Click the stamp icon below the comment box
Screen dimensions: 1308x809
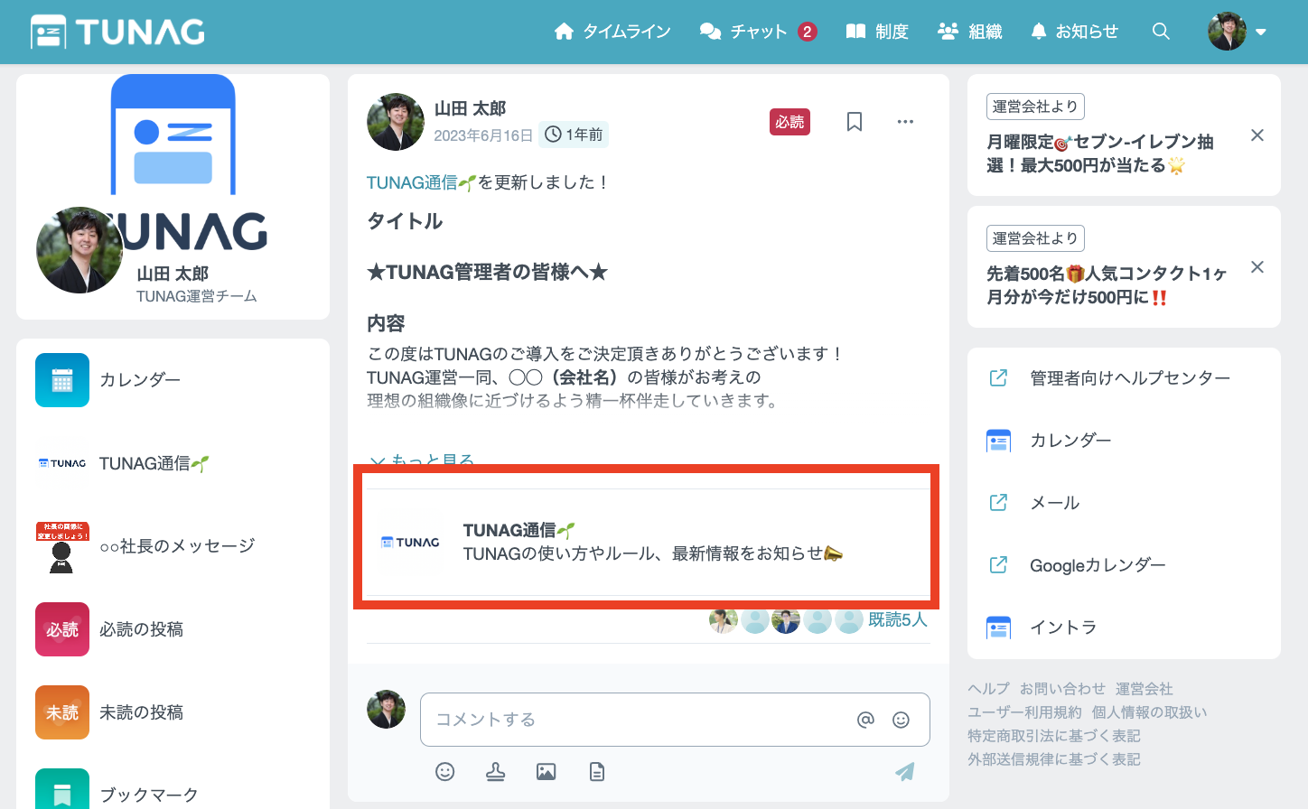point(495,771)
